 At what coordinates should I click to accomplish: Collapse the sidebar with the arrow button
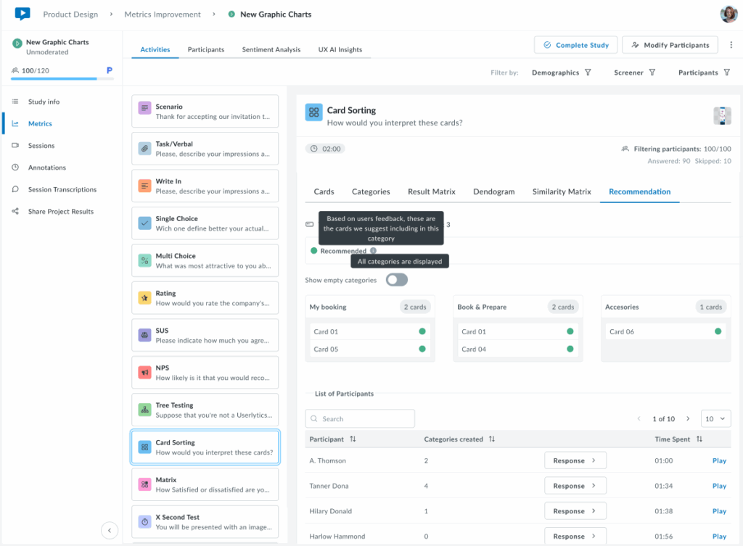(109, 530)
